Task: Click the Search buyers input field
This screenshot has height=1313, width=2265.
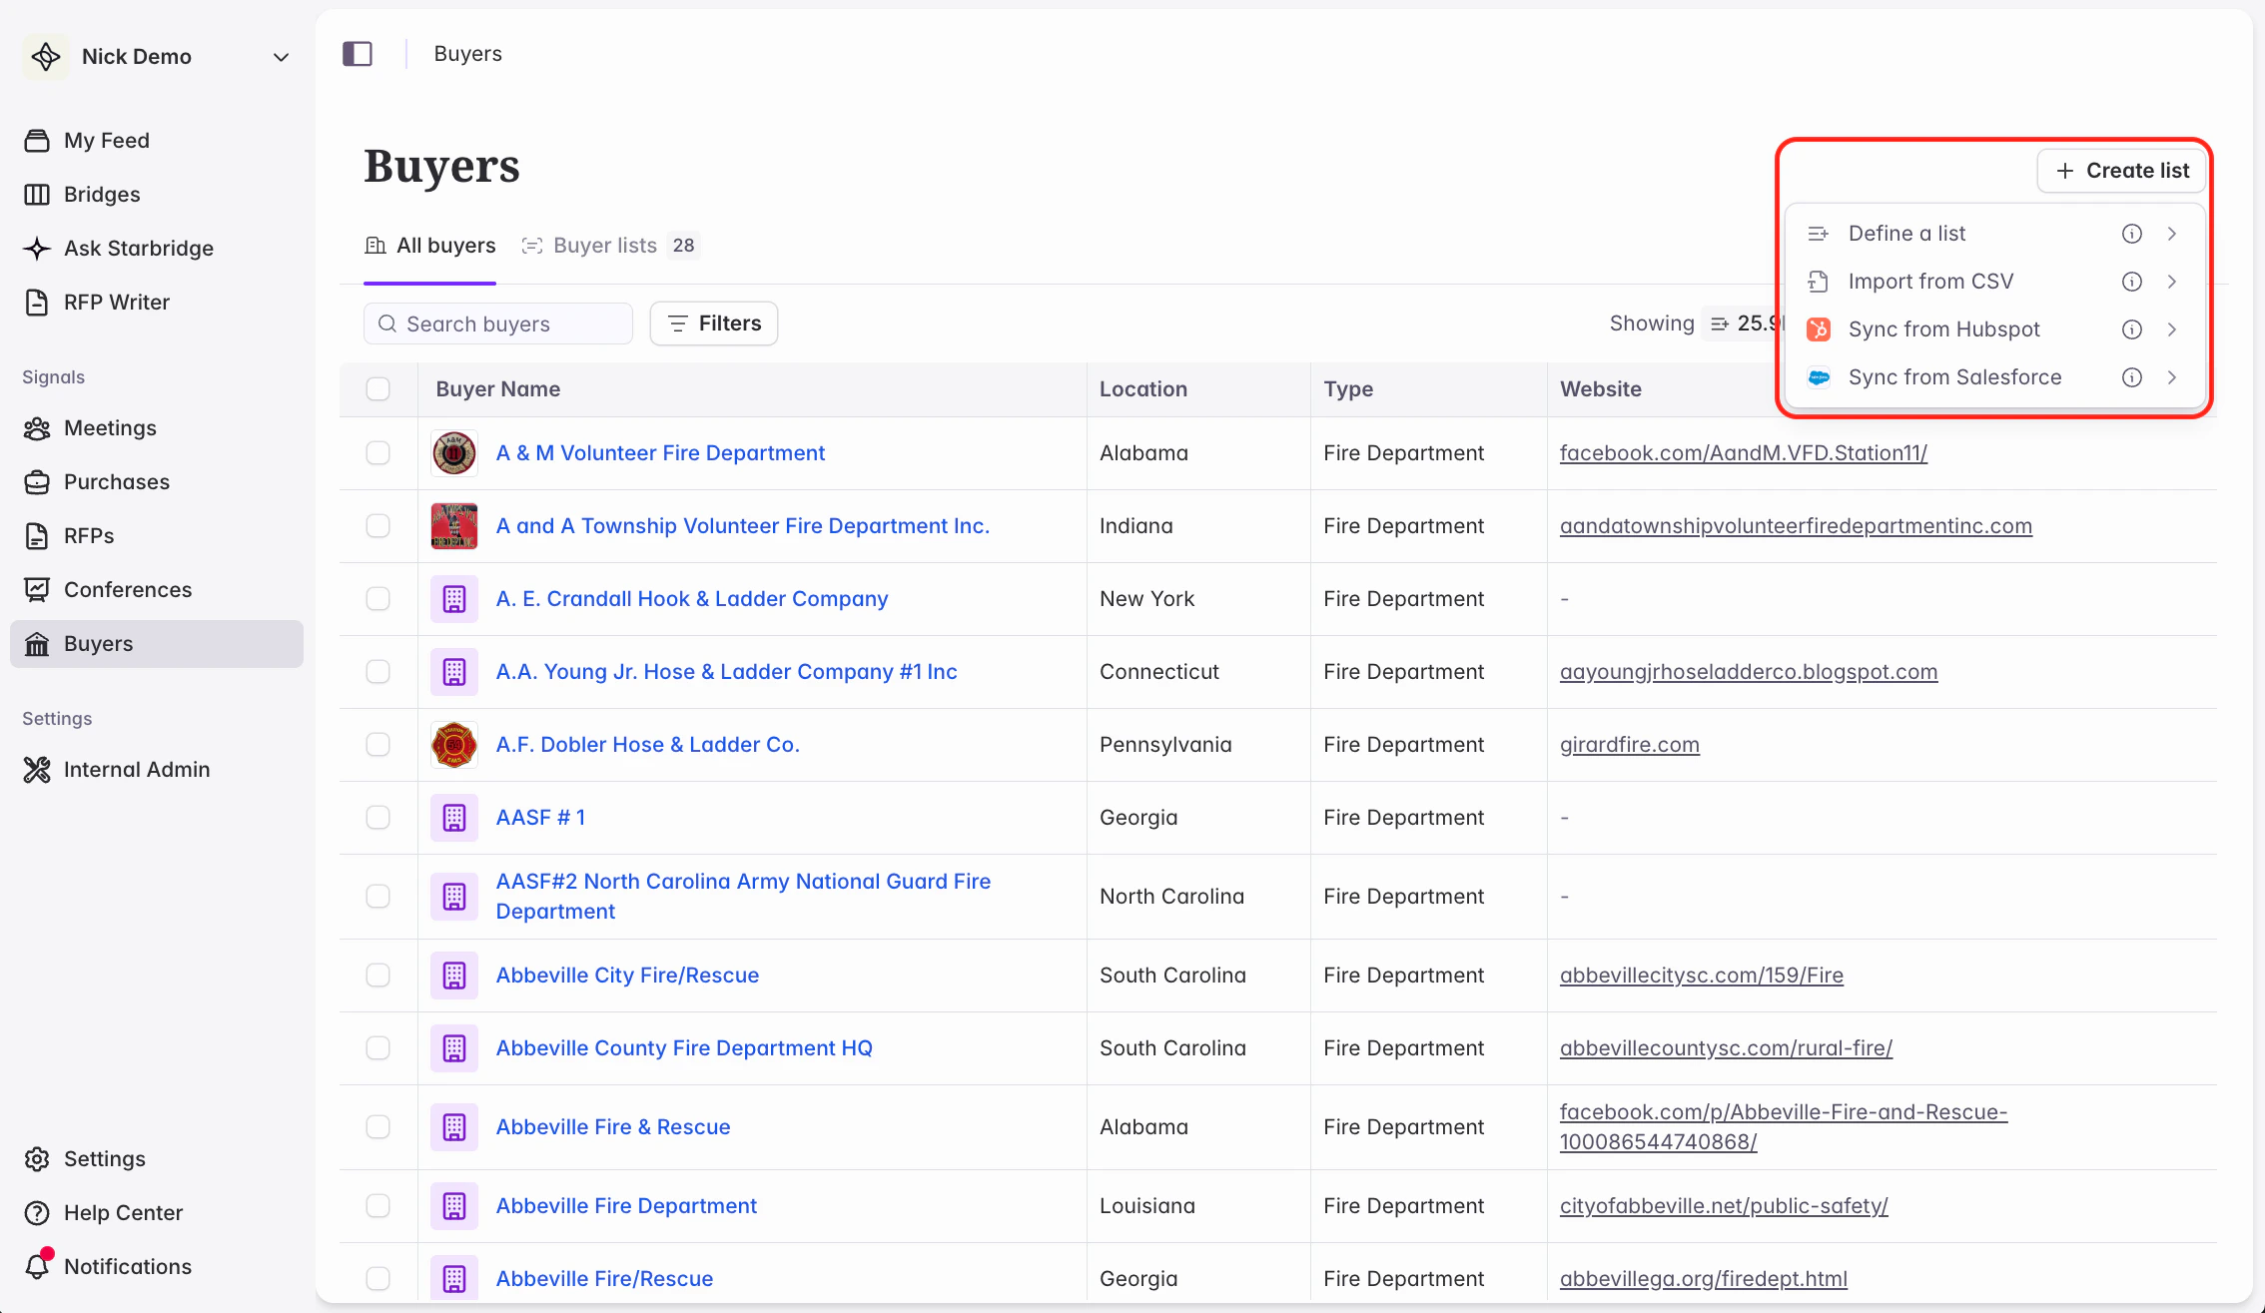Action: (x=509, y=325)
